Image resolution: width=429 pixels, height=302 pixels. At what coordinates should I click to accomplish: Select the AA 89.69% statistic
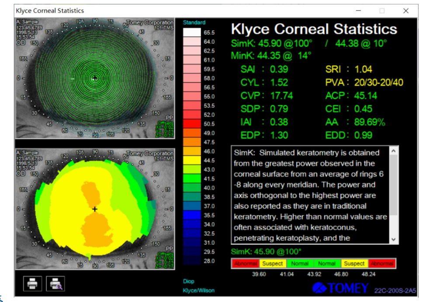tap(355, 122)
